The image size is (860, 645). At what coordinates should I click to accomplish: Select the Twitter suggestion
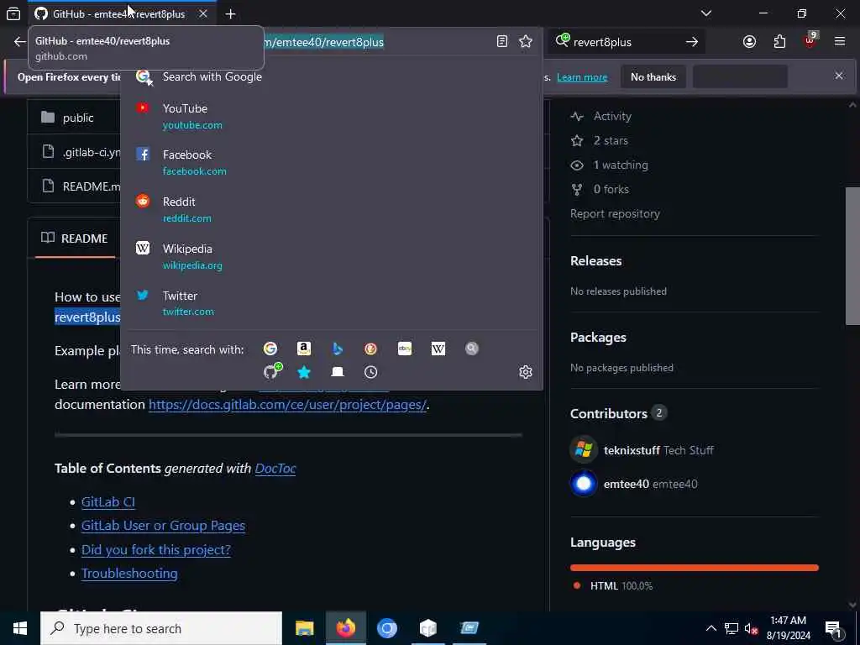[331, 303]
